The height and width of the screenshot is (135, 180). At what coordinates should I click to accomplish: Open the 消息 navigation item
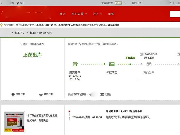click(x=111, y=14)
